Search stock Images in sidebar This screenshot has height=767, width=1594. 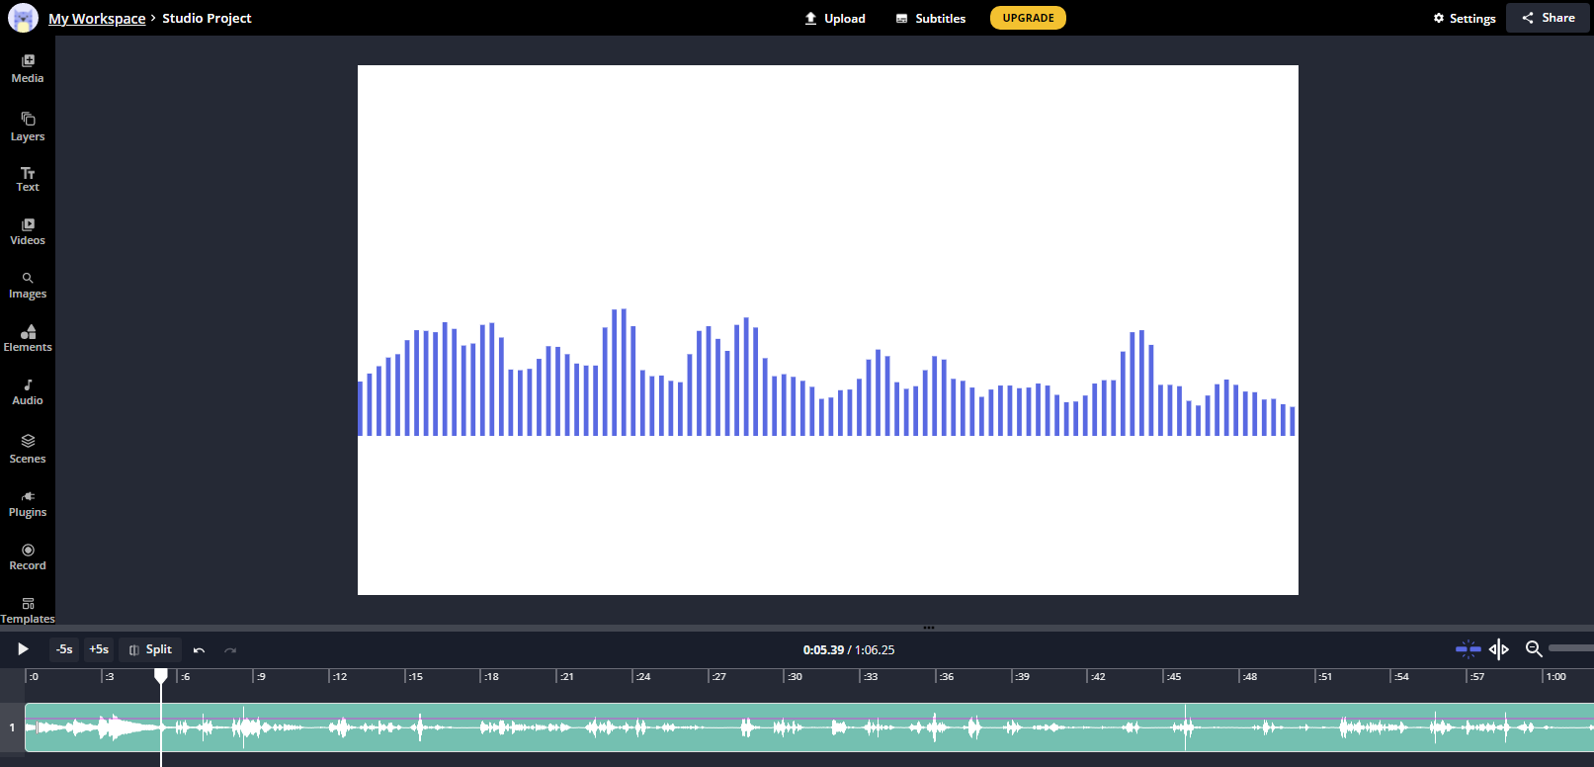pyautogui.click(x=28, y=286)
